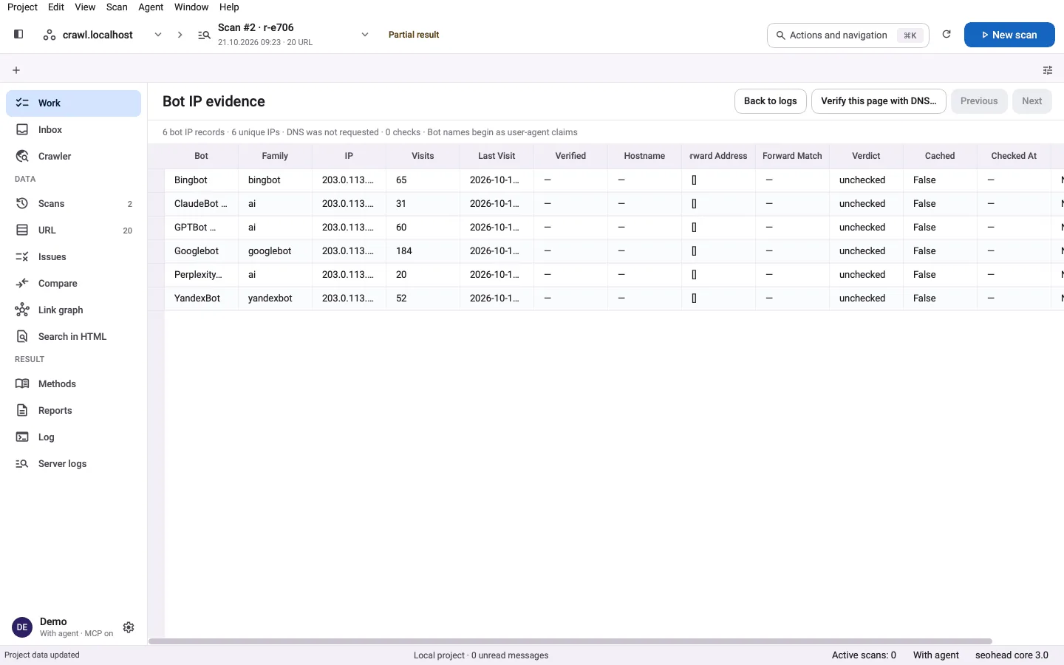
Task: Click the horizontal table scrollbar
Action: click(x=570, y=641)
